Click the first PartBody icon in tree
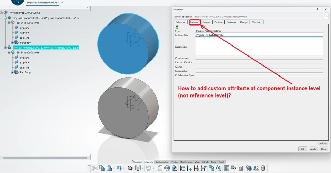Viewport: 331px width, 173px height. (x=16, y=43)
